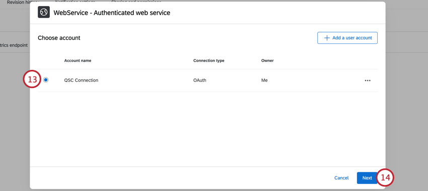Click the red circled 13 marker
Viewport: 428px width, 191px height.
coord(32,79)
